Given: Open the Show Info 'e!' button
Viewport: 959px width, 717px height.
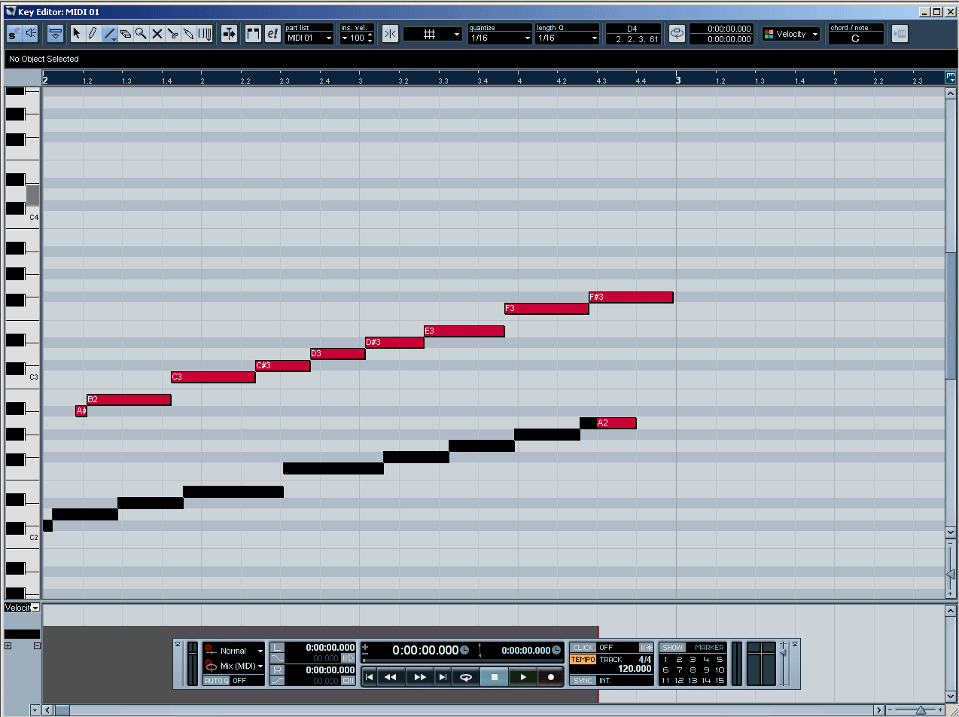Looking at the screenshot, I should point(272,34).
